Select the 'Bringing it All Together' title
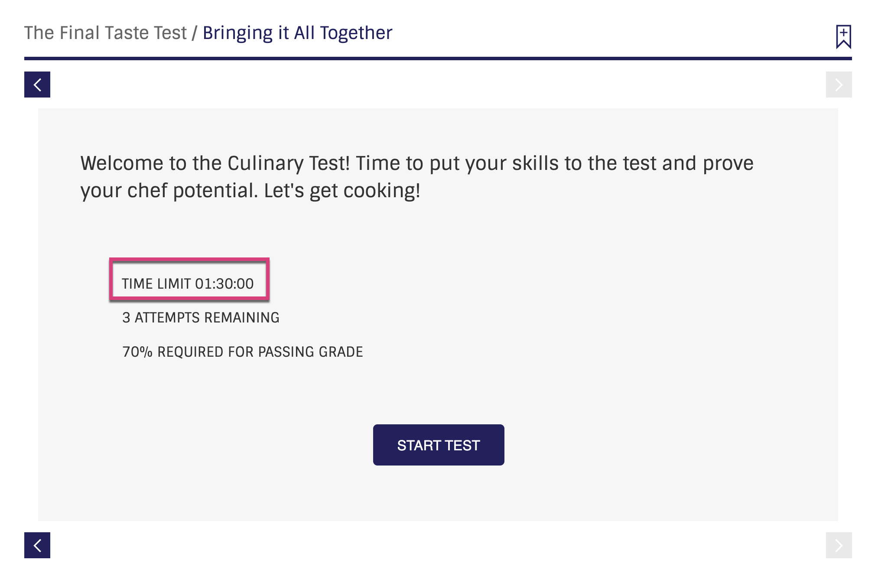This screenshot has width=878, height=573. click(297, 33)
